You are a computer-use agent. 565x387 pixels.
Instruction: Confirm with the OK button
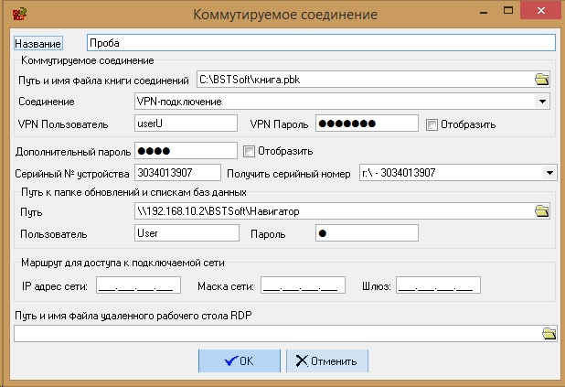click(240, 360)
